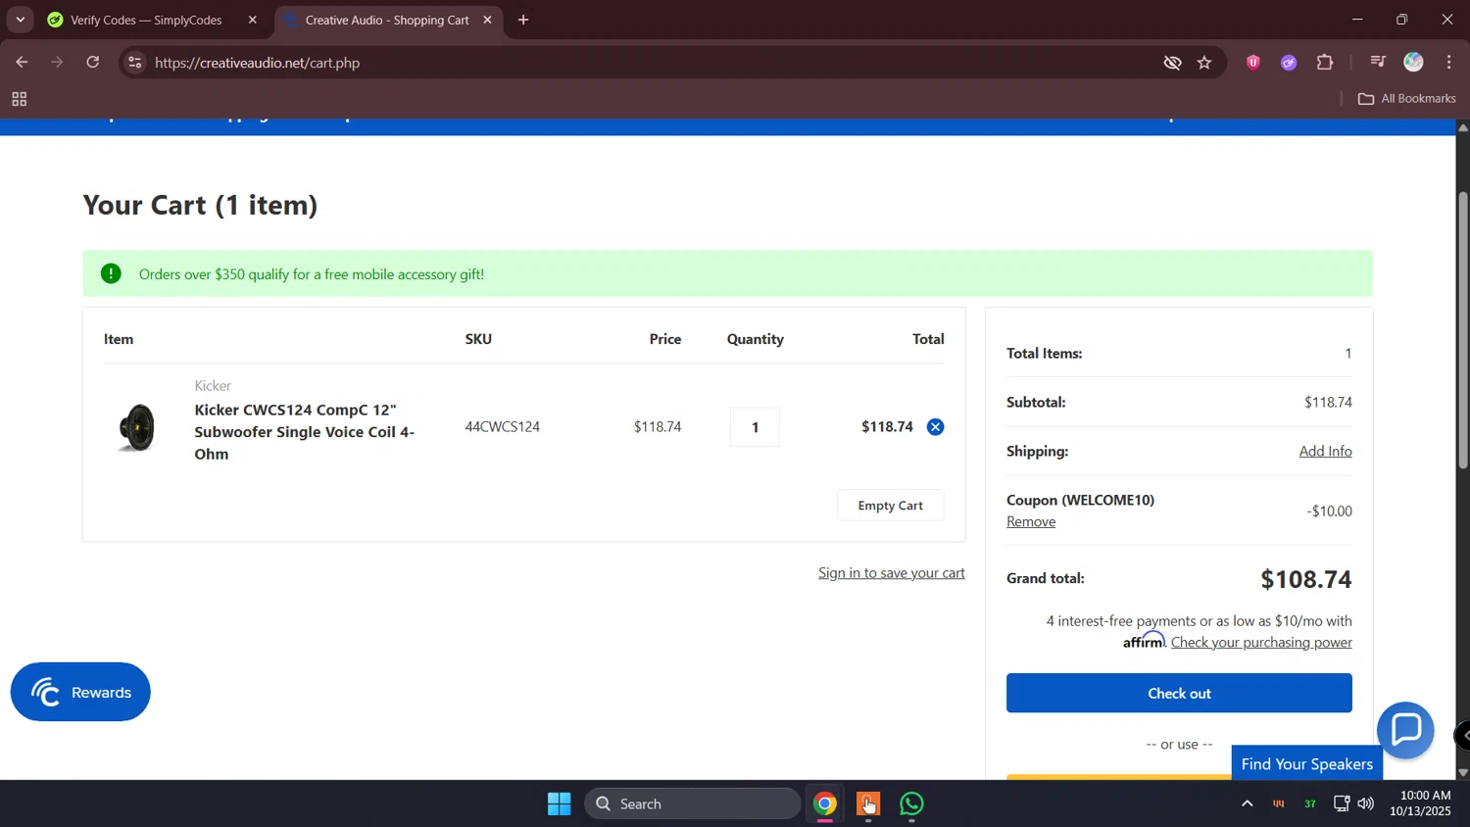Open WhatsApp from the taskbar

(x=911, y=804)
